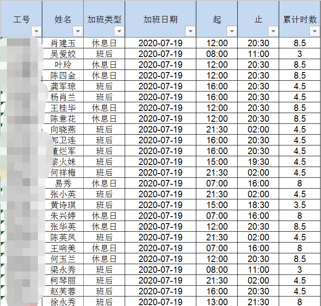Select the name cell 梁永秀
The height and width of the screenshot is (306, 321).
pyautogui.click(x=63, y=270)
